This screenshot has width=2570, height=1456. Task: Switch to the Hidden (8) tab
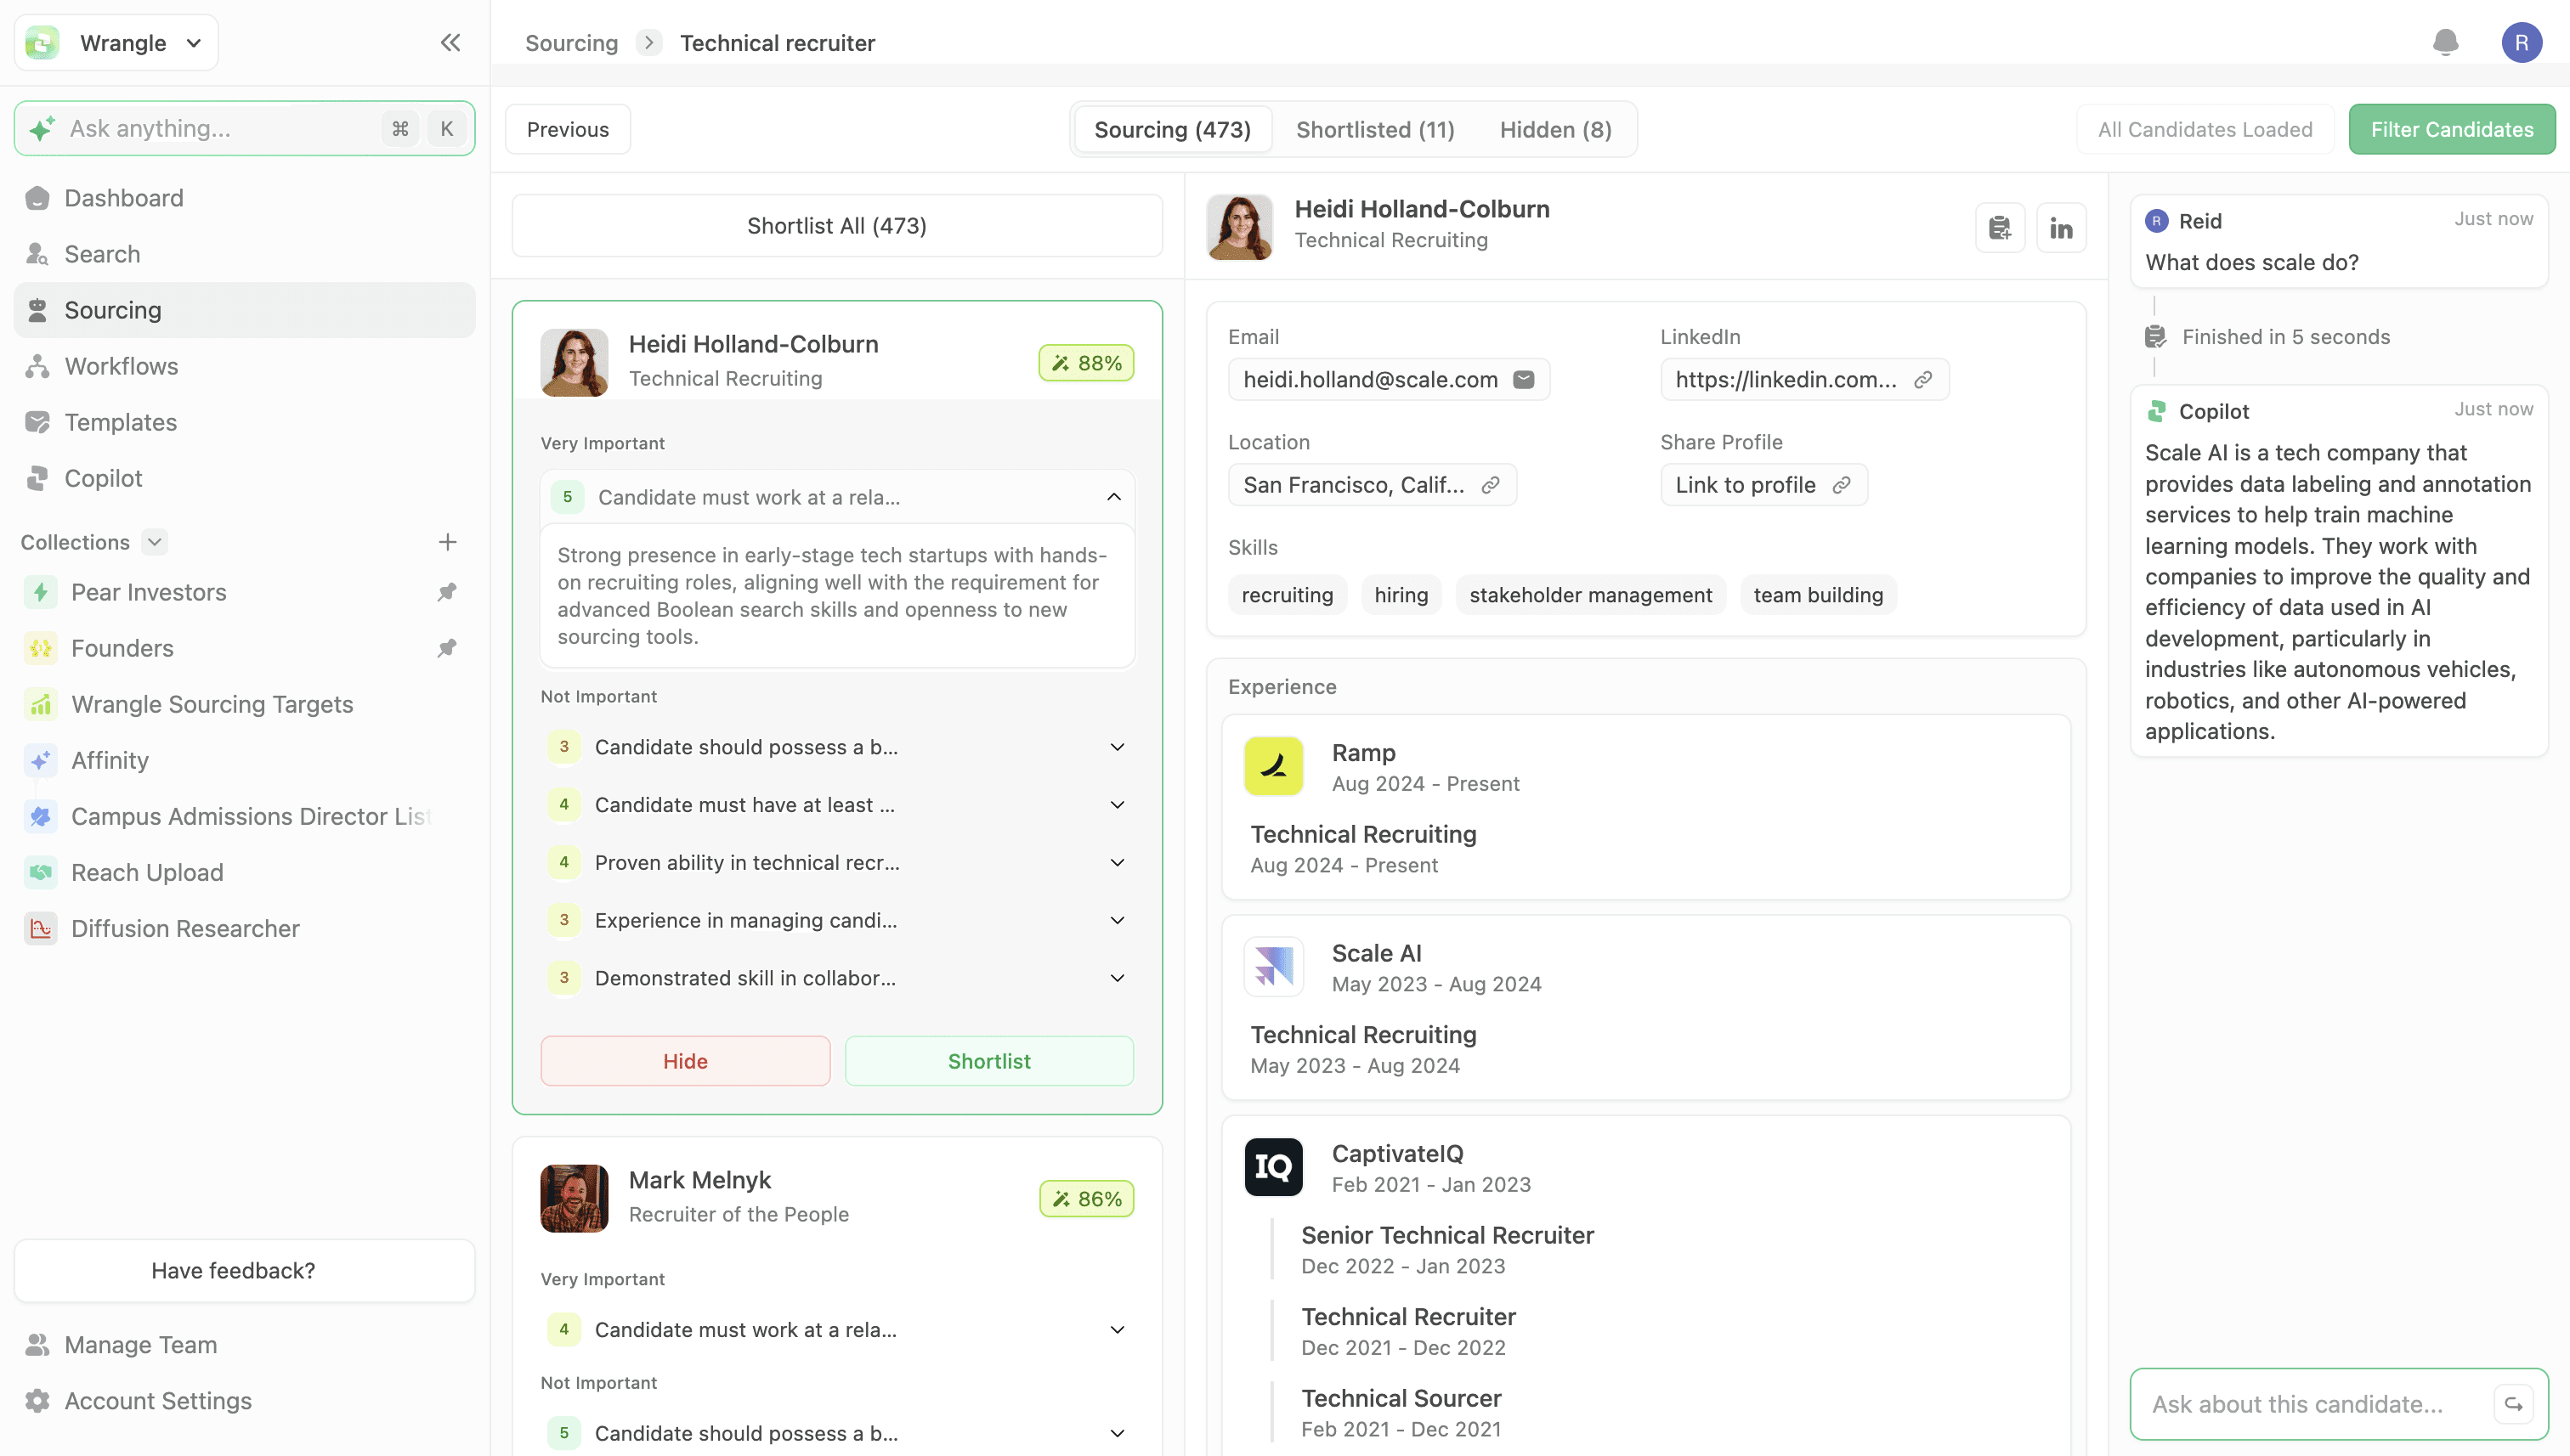[1555, 129]
